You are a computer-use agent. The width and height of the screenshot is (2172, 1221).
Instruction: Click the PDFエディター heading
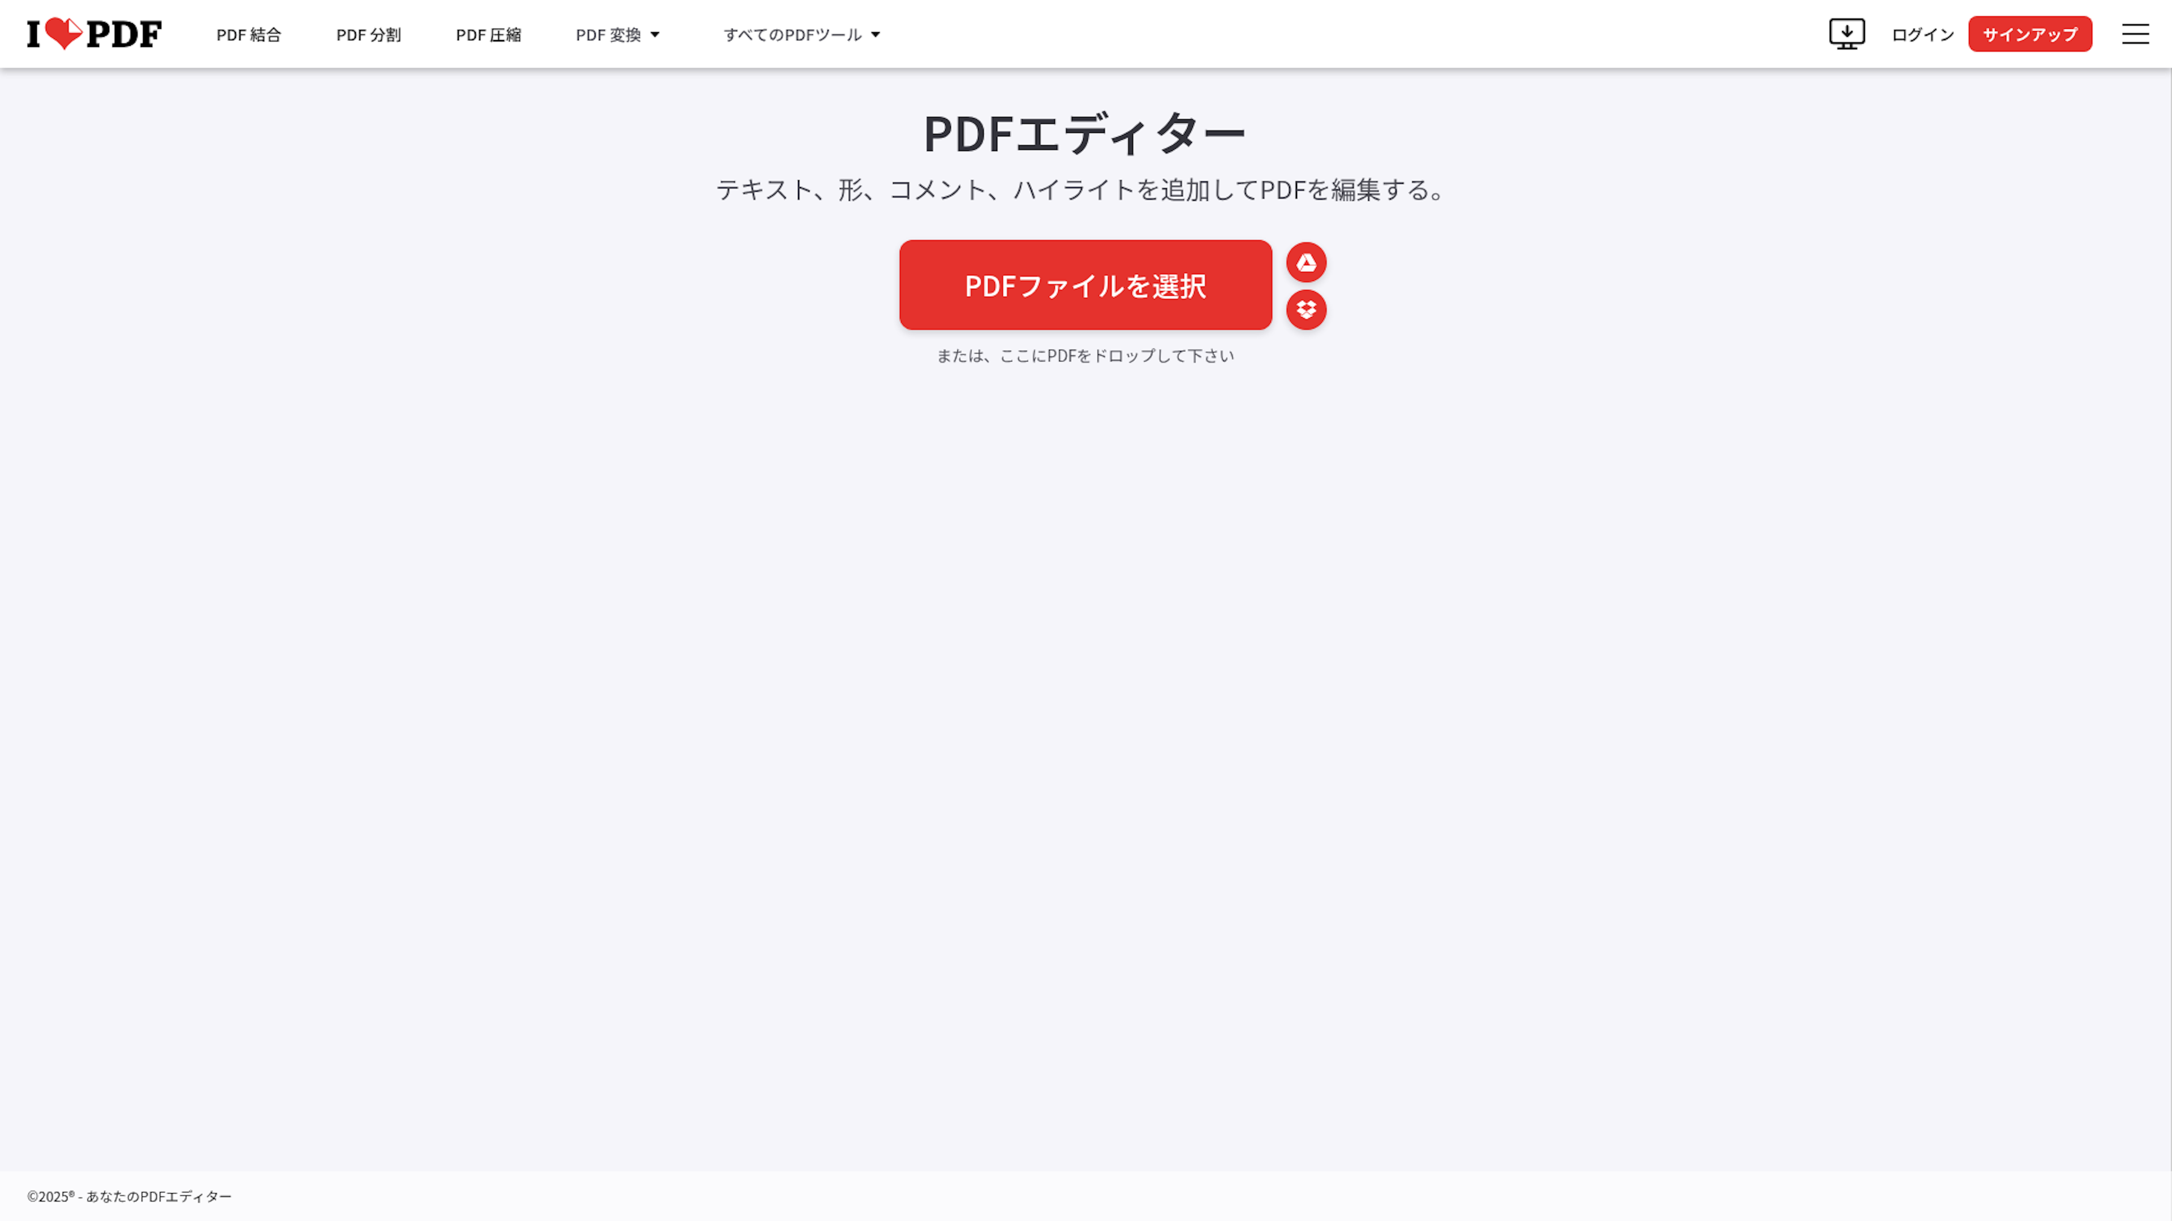point(1084,133)
